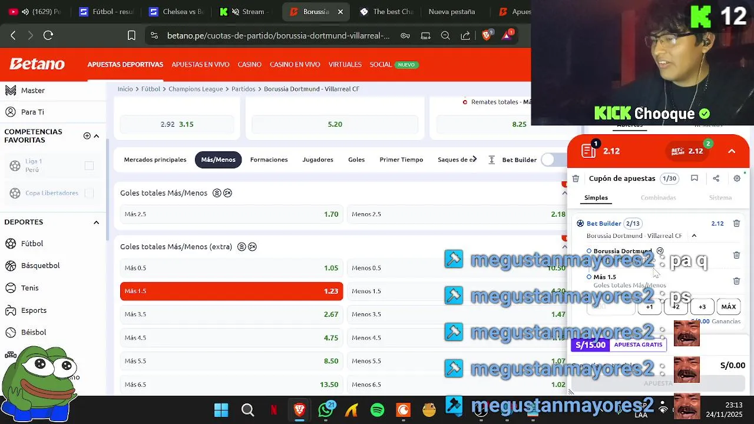This screenshot has height=424, width=754.
Task: Select Menos 2.5 odds 2.18
Action: point(458,214)
